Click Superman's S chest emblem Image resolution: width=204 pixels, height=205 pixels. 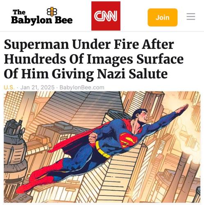(128, 141)
